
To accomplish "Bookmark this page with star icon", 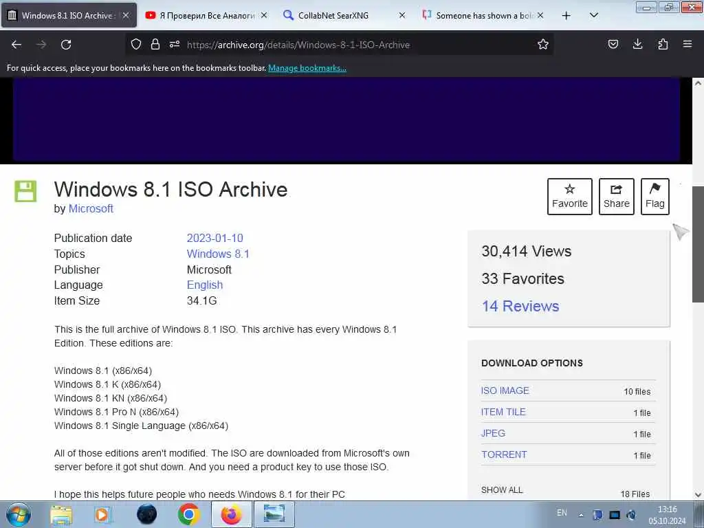I will (x=543, y=44).
